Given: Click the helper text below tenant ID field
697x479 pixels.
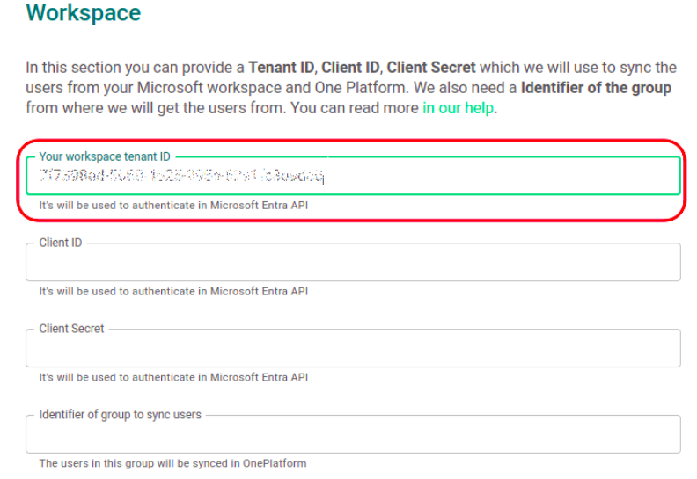Looking at the screenshot, I should pos(172,206).
